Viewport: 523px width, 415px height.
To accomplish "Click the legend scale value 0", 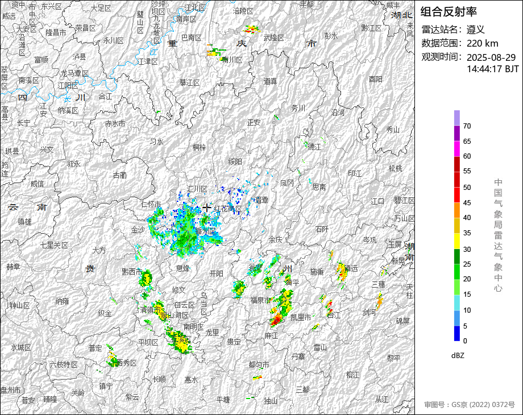I will 465,341.
